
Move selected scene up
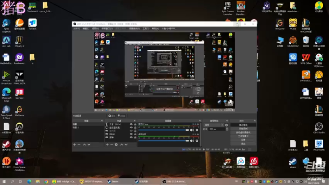(84, 145)
